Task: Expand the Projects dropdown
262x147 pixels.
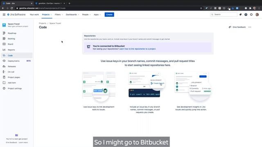Action: [x=47, y=15]
